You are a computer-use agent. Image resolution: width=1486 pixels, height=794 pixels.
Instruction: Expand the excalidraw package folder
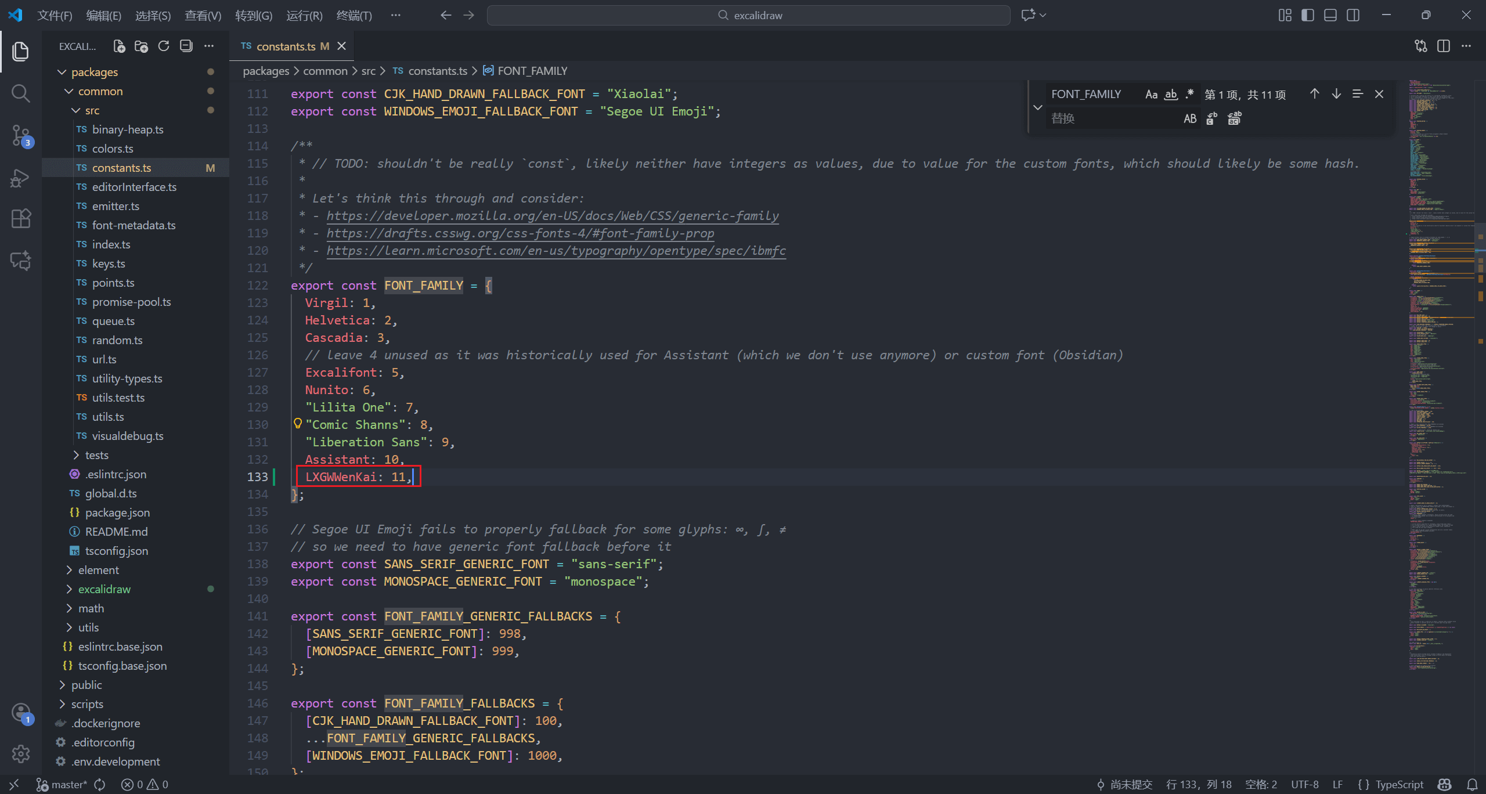coord(104,589)
